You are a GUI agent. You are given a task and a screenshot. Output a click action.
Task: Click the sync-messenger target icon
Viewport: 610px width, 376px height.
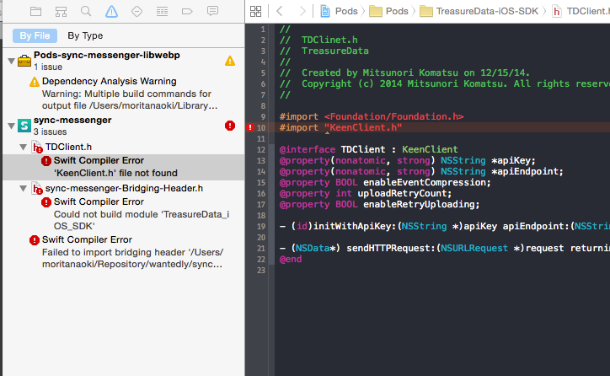point(24,126)
